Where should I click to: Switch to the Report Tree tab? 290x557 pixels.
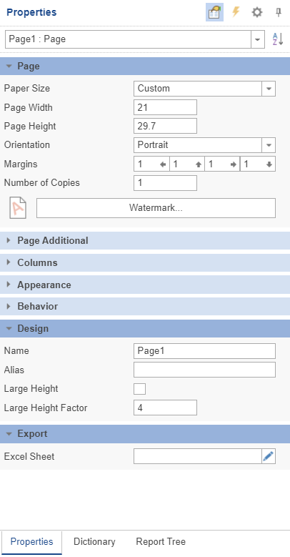161,542
